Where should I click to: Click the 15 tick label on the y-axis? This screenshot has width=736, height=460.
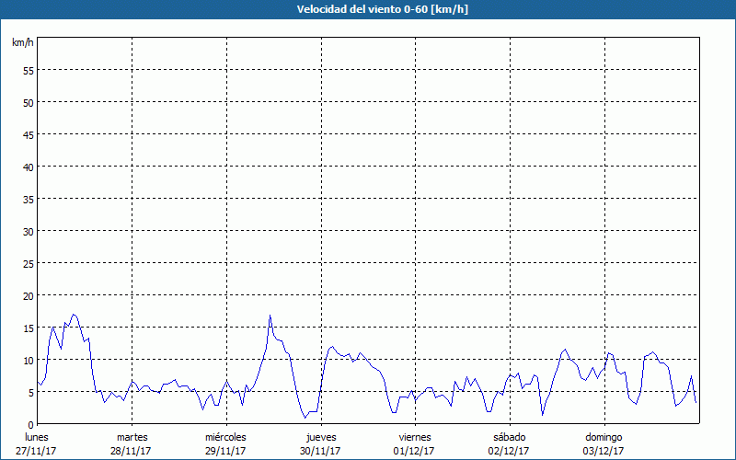point(28,328)
